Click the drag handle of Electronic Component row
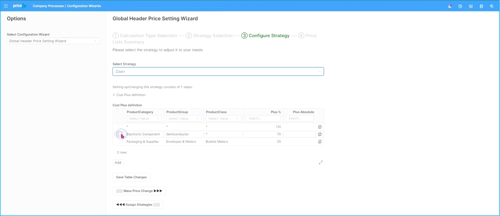 click(115, 134)
